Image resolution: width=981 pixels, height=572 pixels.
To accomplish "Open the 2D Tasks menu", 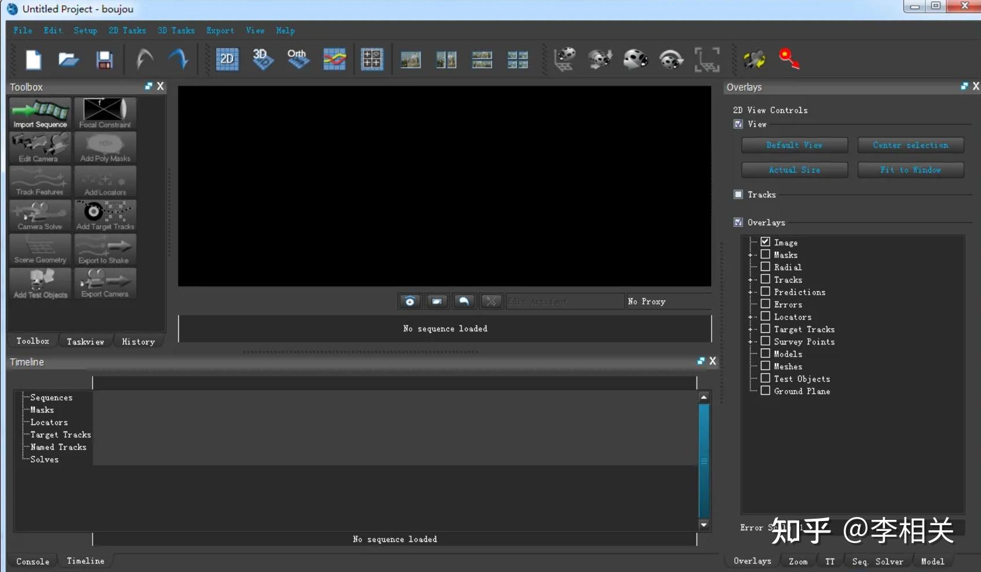I will coord(127,31).
